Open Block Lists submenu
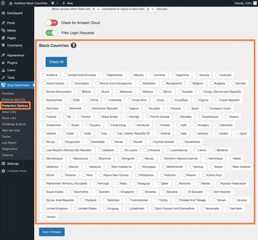 point(9,118)
